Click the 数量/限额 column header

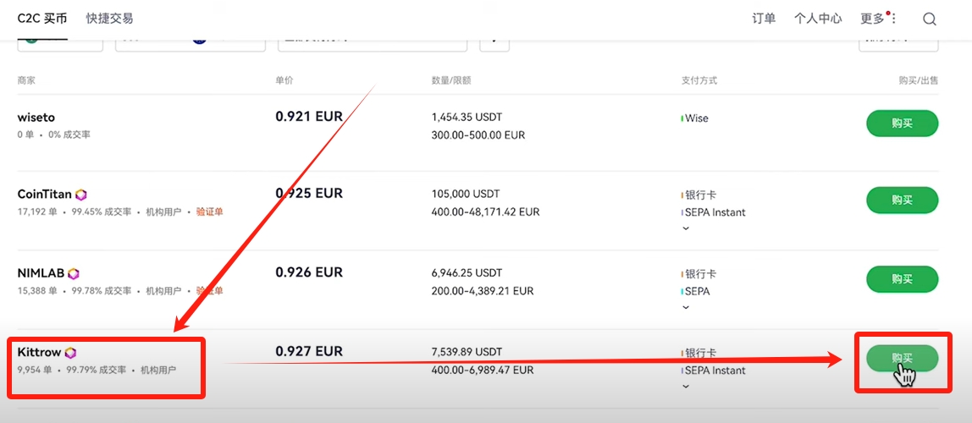(x=451, y=80)
